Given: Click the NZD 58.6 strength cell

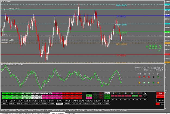Looking at the screenshot, I should (37, 93).
